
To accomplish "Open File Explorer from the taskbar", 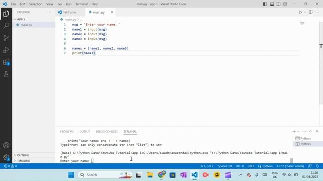I will point(150,175).
